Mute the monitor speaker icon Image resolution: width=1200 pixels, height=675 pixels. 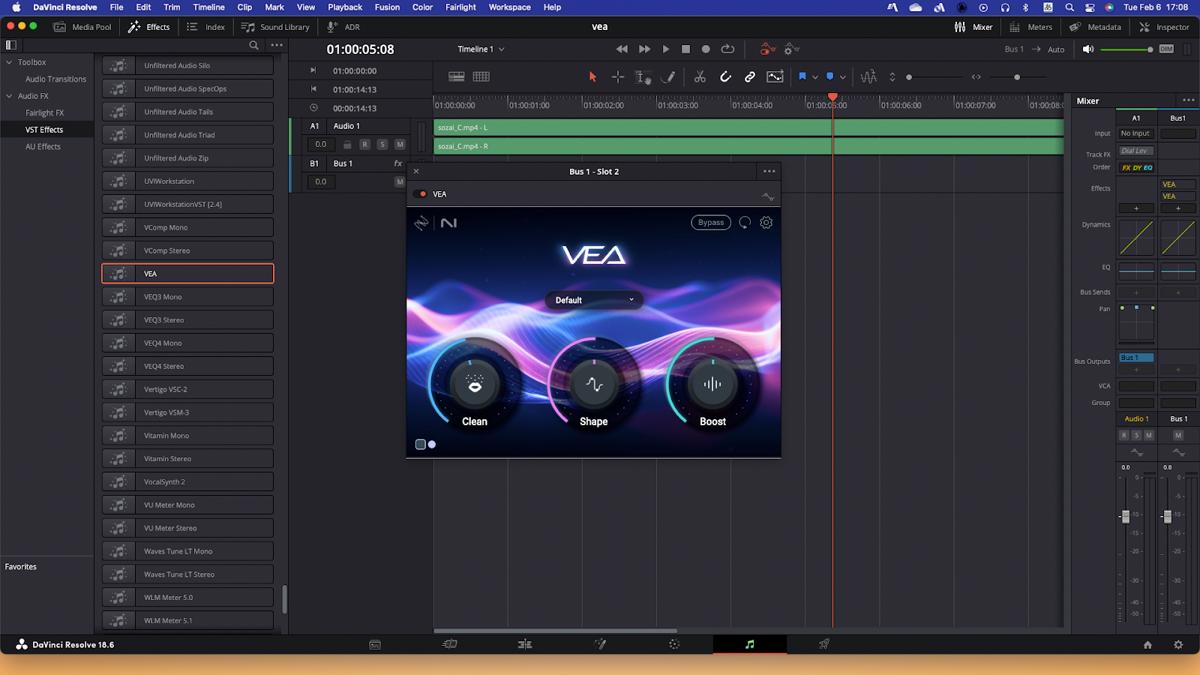1088,49
